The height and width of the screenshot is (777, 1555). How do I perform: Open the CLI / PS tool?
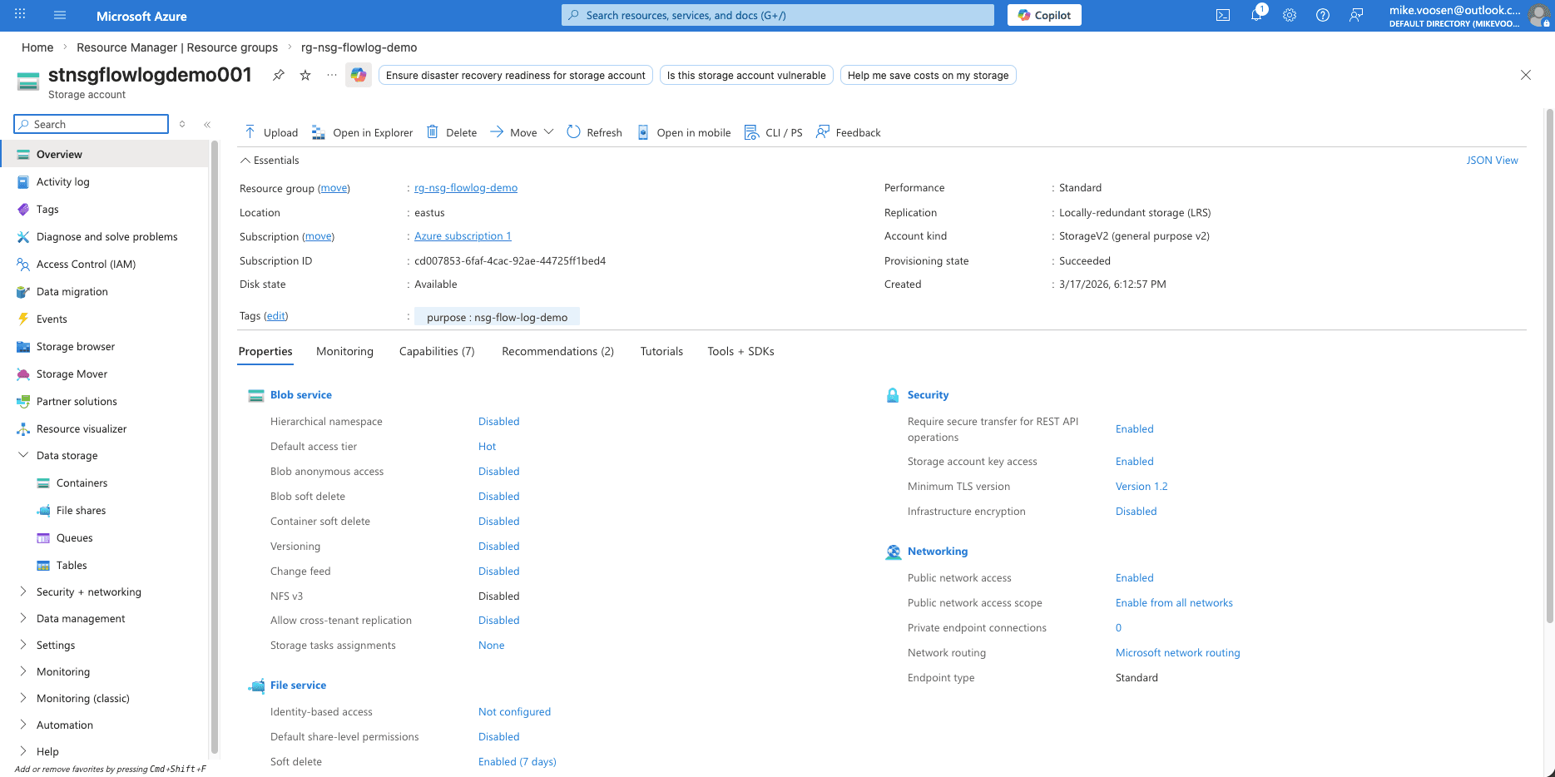point(773,131)
